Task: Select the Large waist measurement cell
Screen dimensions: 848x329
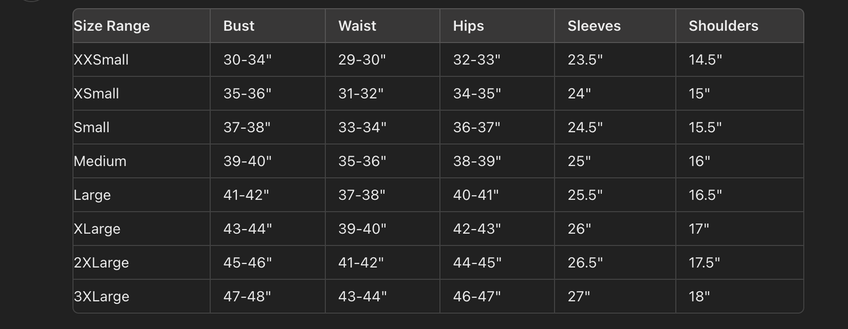Action: (362, 195)
